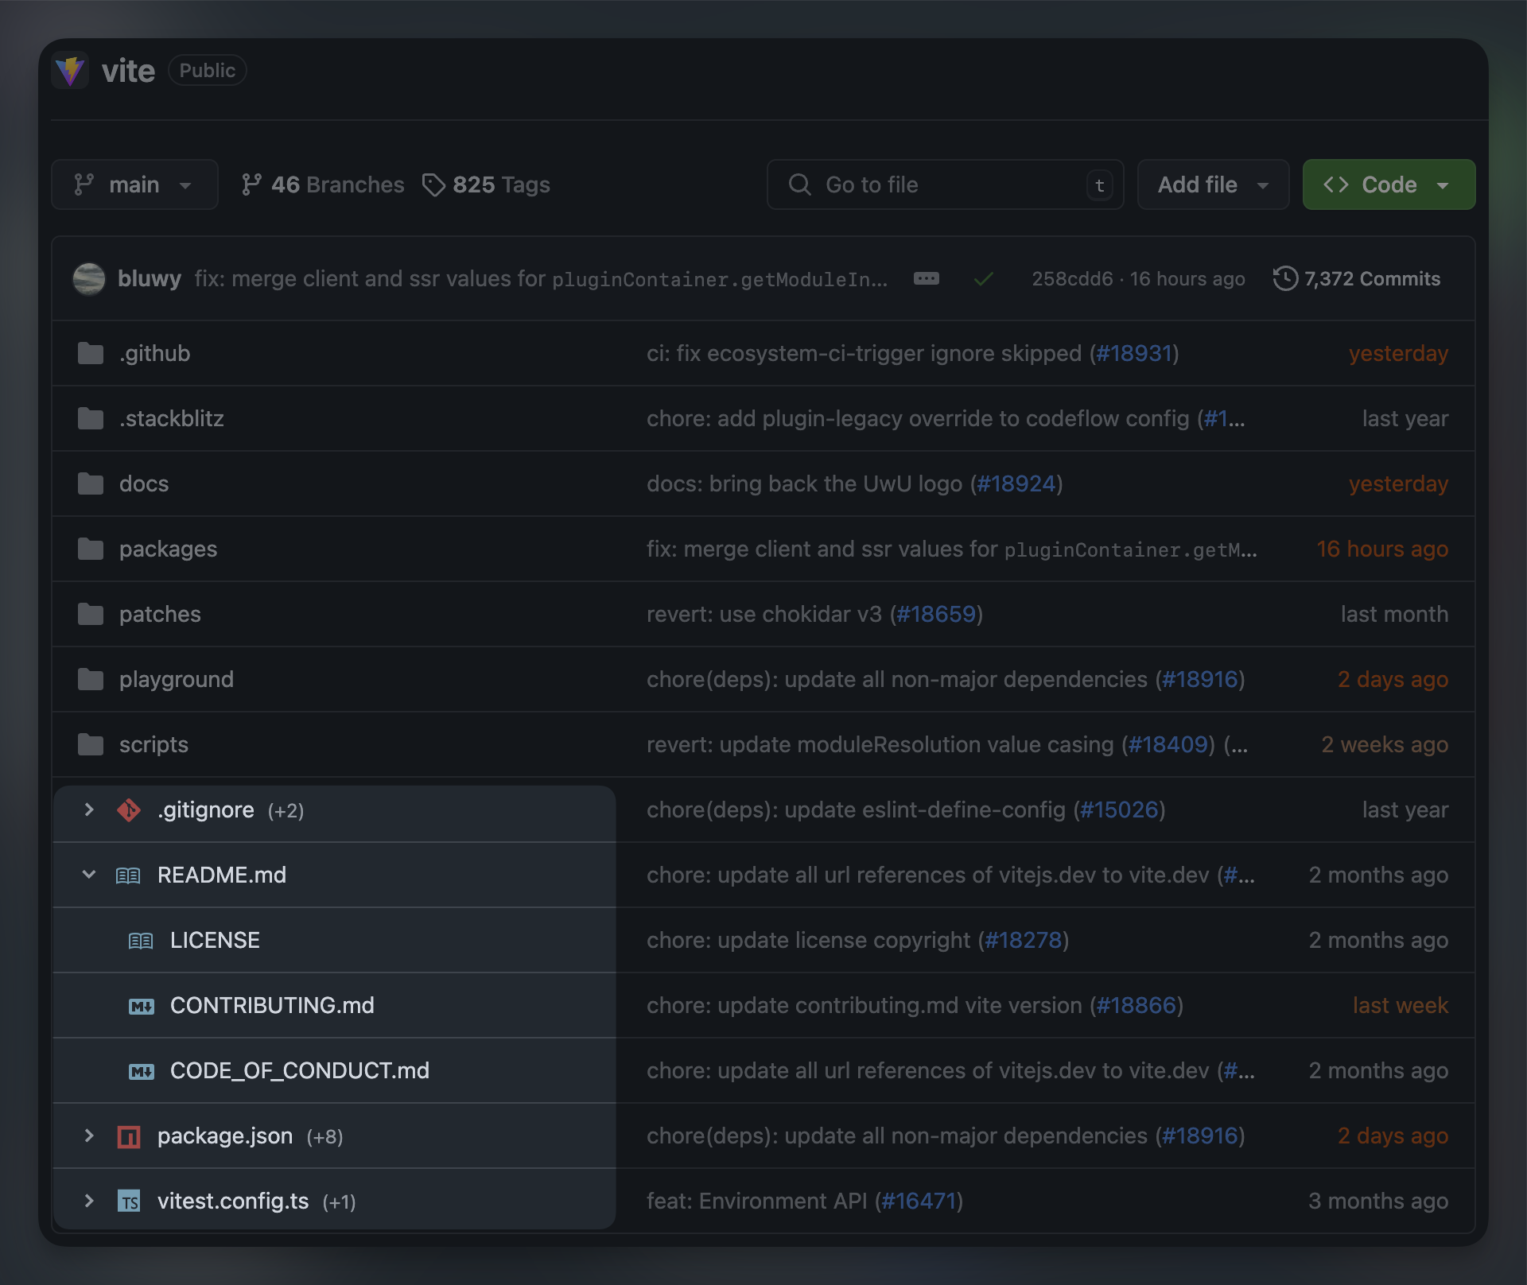
Task: Open bluwy's profile link
Action: click(x=150, y=278)
